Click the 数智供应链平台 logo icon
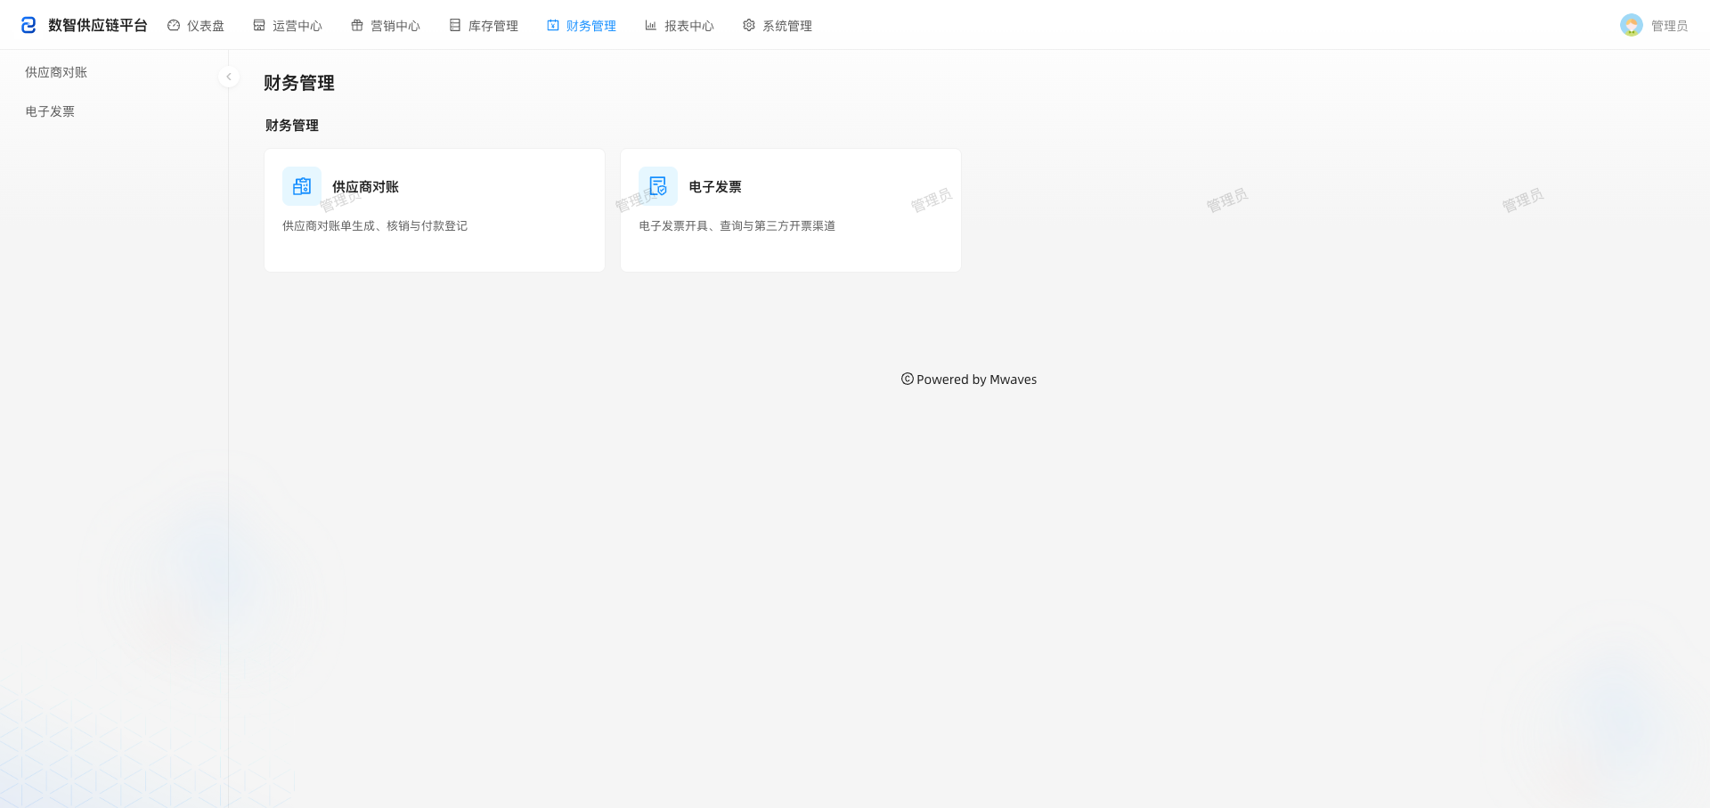Viewport: 1710px width, 808px height. (28, 25)
